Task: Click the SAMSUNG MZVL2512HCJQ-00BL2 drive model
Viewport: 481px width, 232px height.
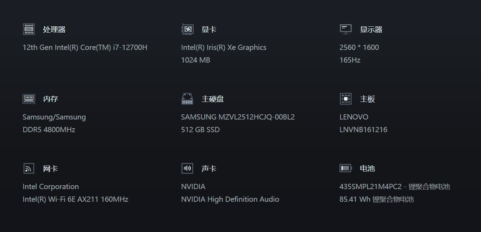Action: (x=238, y=117)
